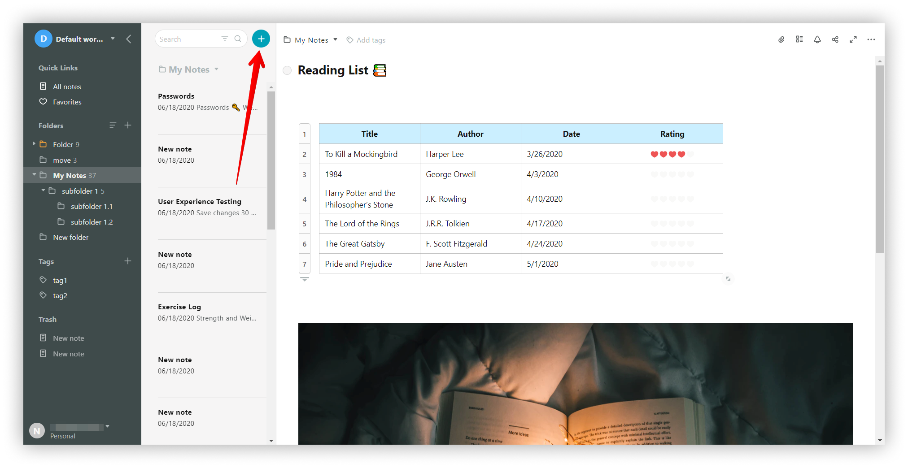Open the My Notes list header dropdown

[216, 69]
